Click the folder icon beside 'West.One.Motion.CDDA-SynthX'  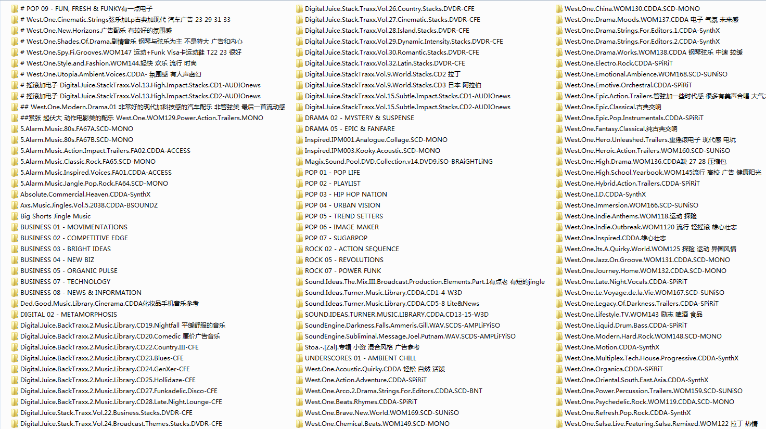559,347
